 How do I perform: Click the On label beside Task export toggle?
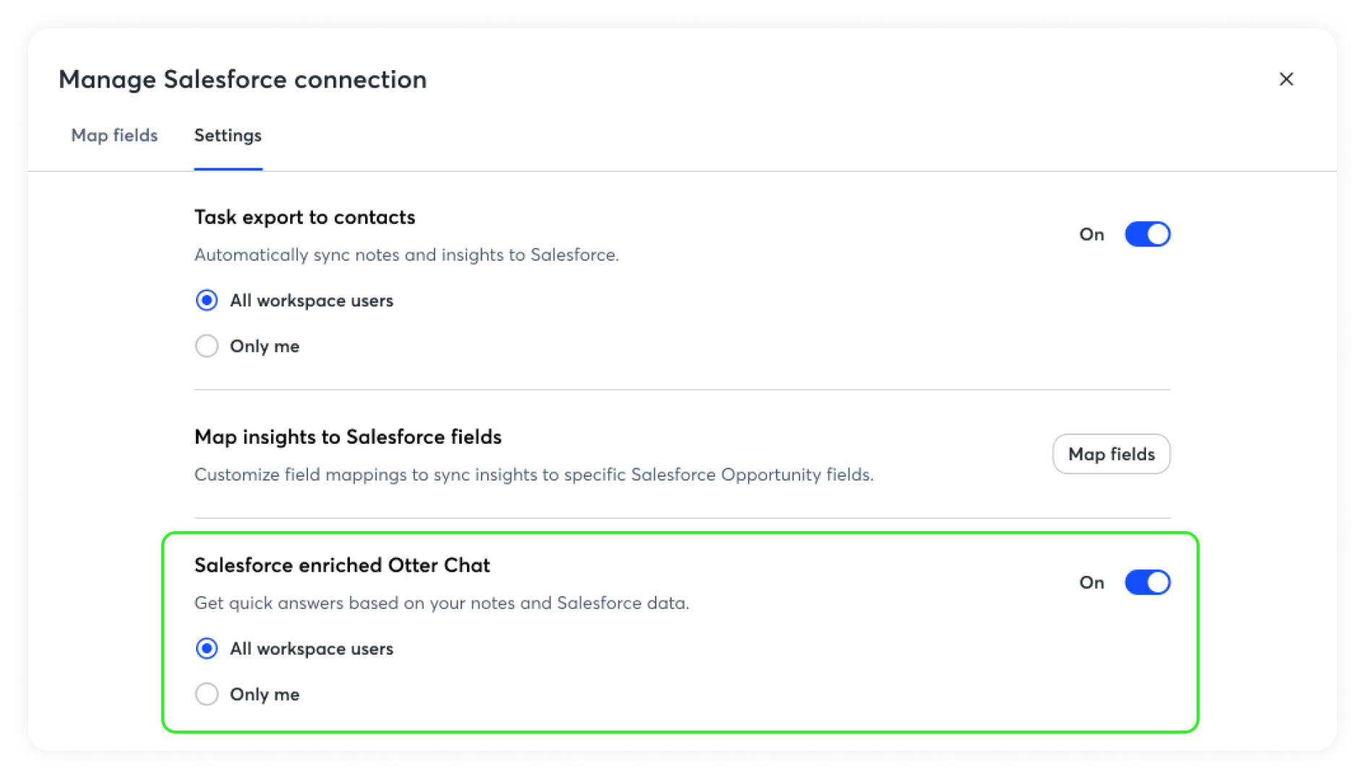click(x=1092, y=234)
